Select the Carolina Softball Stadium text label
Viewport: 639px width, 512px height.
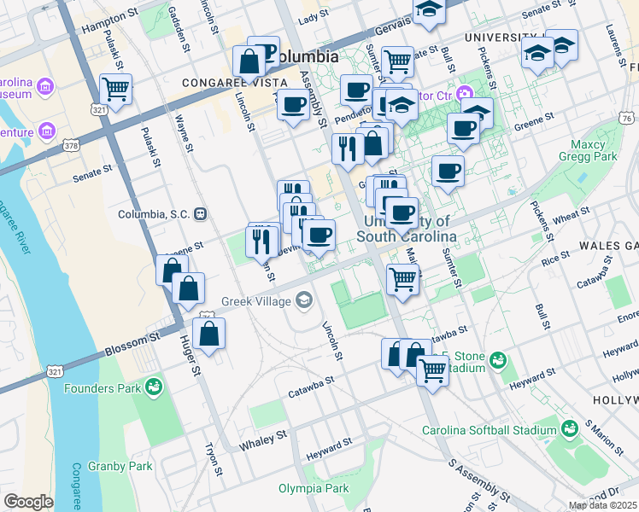click(489, 430)
